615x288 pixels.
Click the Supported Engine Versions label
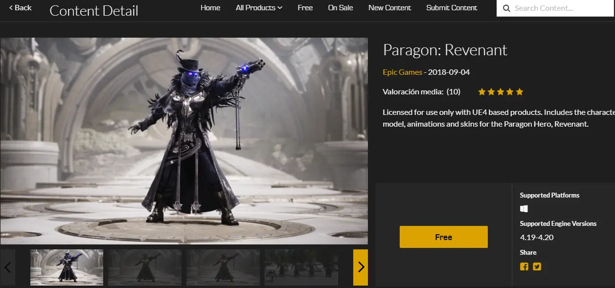coord(558,223)
